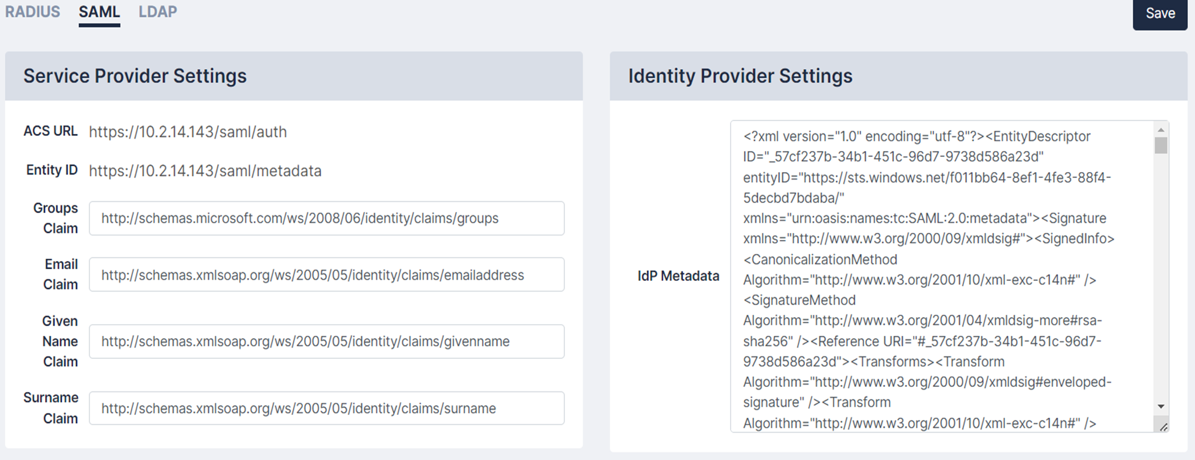
Task: Switch to the RADIUS tab
Action: click(x=33, y=12)
